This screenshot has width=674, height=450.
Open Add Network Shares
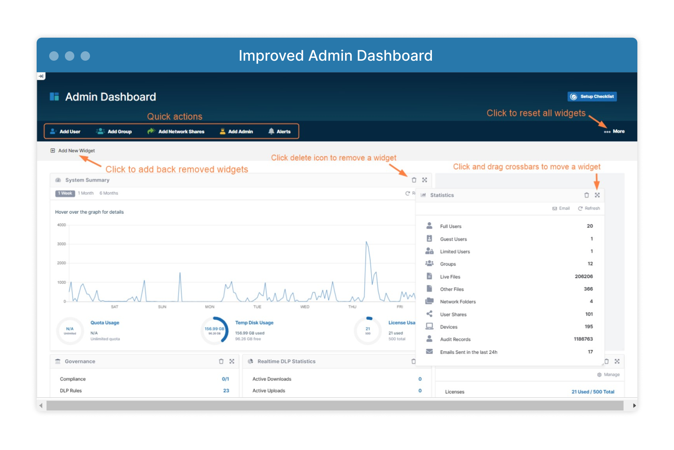(x=176, y=132)
